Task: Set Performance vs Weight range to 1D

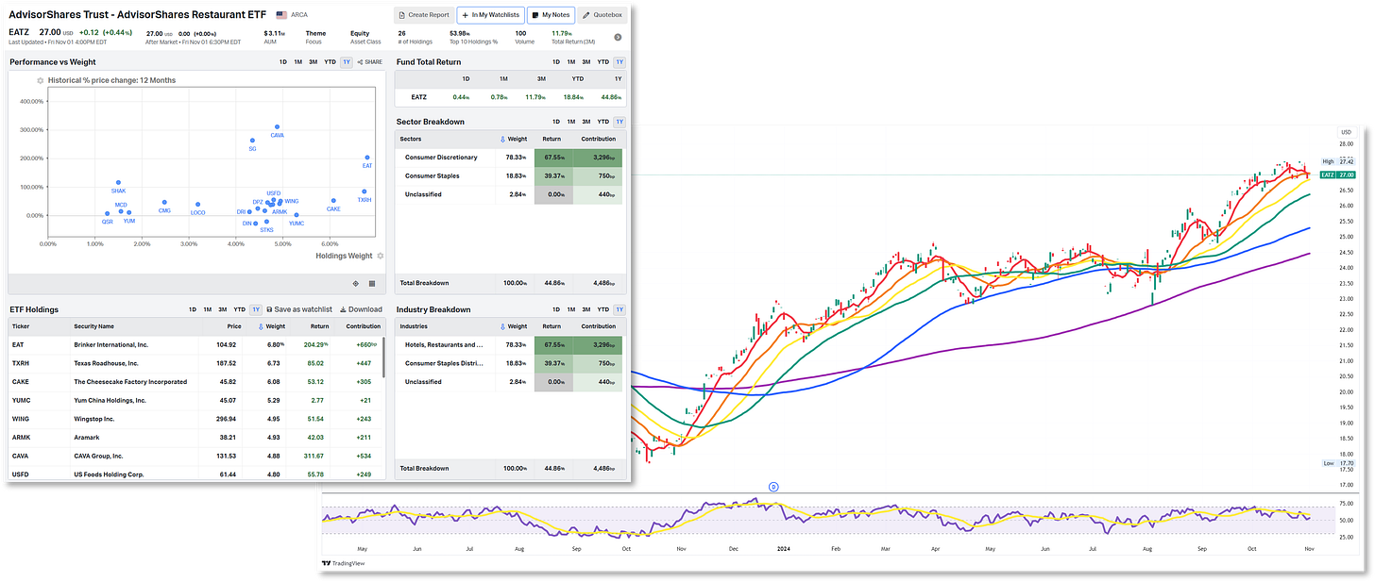Action: pos(282,62)
